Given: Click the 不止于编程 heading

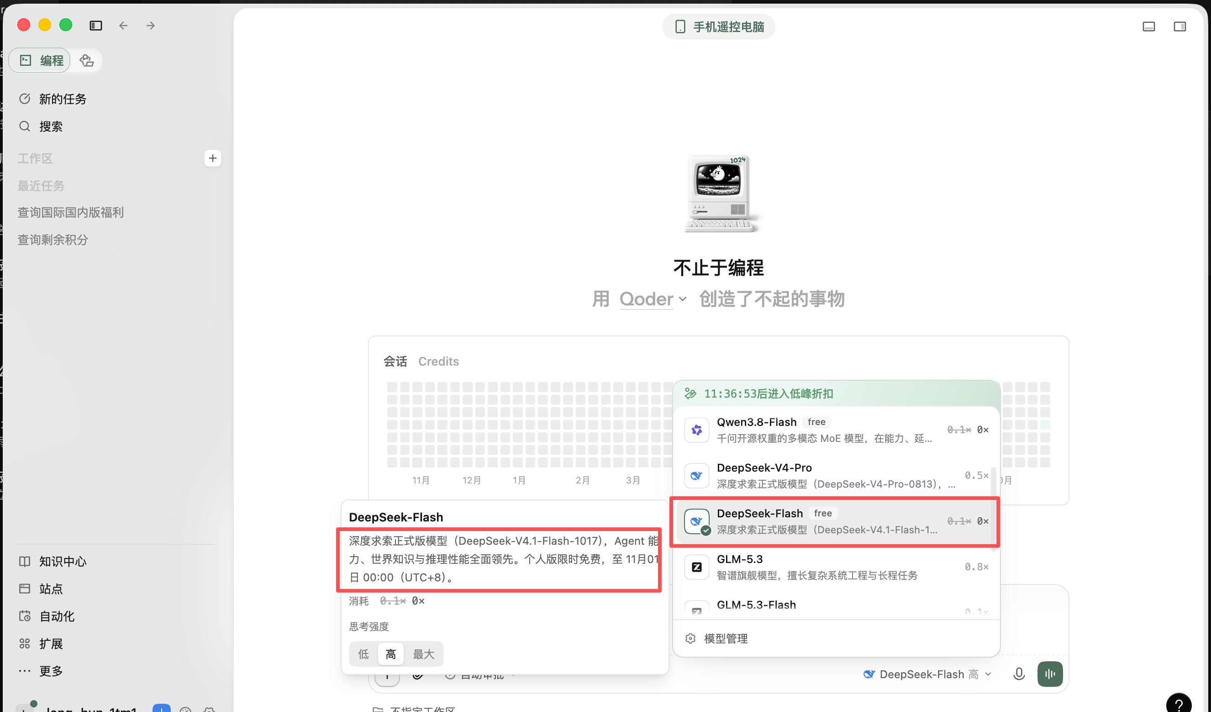Looking at the screenshot, I should pyautogui.click(x=718, y=268).
